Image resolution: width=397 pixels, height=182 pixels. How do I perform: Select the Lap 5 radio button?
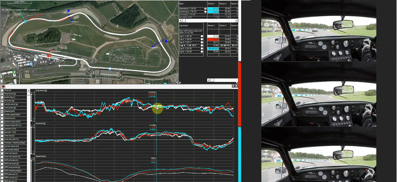pyautogui.click(x=202, y=49)
